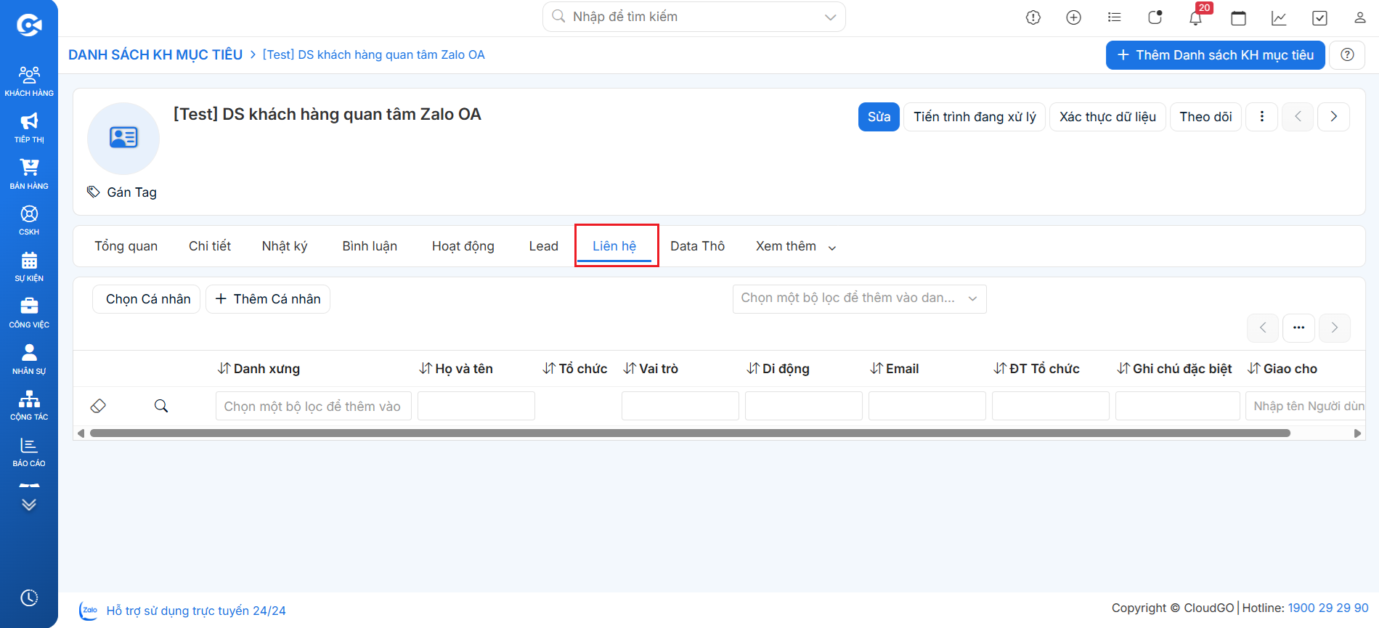Open the alert exclamation icon in top bar
This screenshot has height=628, width=1379.
tap(1033, 17)
